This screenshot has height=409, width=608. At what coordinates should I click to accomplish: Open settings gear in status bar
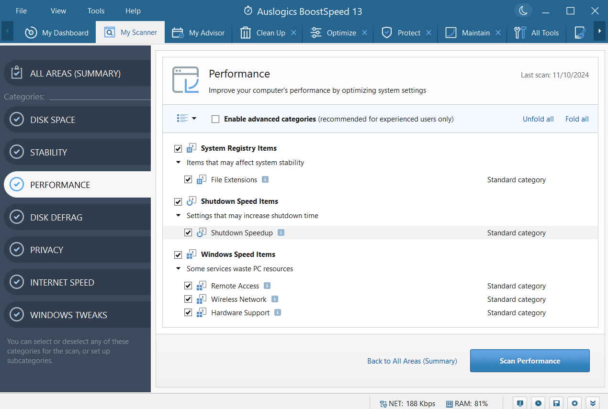574,403
